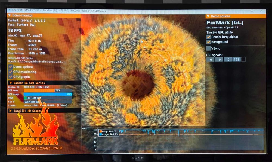
Task: Uncheck the Demo options checkbox
Action: click(10, 67)
